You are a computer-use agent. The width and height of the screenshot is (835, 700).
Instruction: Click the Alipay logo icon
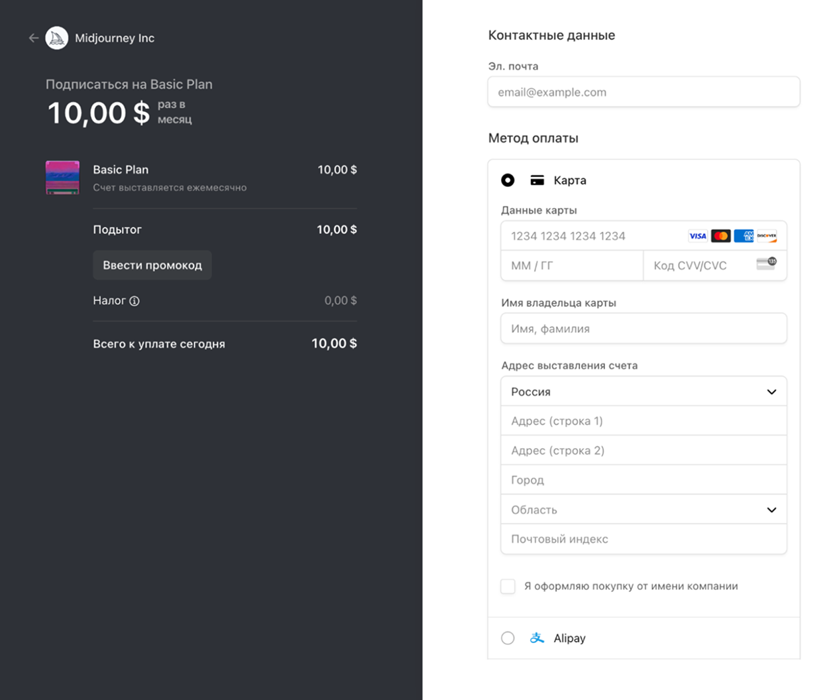click(x=537, y=638)
